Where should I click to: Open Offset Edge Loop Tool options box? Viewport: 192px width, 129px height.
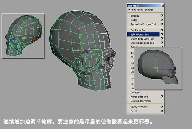point(162,42)
